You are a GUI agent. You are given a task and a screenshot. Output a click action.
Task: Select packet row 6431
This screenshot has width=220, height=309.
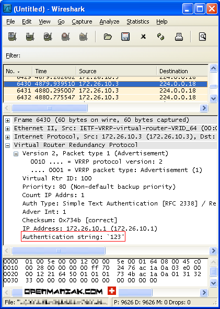pyautogui.click(x=106, y=90)
